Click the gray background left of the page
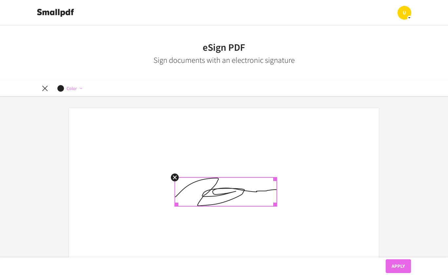Image resolution: width=448 pixels, height=275 pixels. (34, 177)
